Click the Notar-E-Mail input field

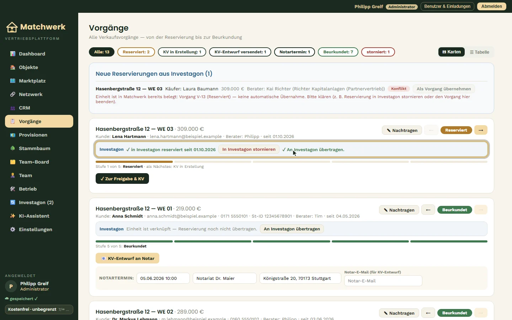[383, 281]
